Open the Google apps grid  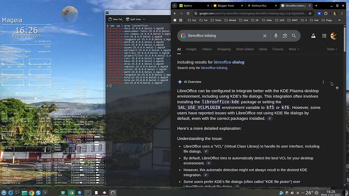click(324, 36)
